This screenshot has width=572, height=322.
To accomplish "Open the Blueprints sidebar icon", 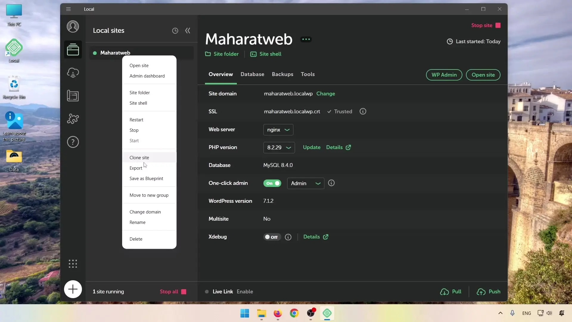I will pyautogui.click(x=73, y=96).
